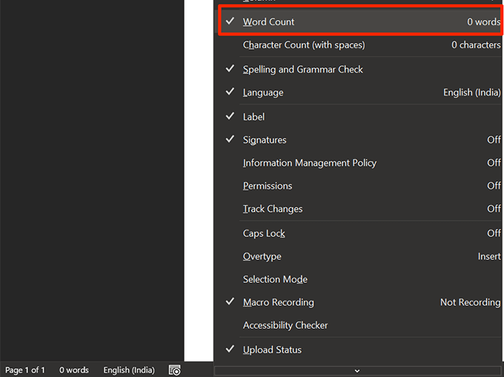Disable Spelling and Grammar Check option
504x377 pixels.
coord(302,70)
